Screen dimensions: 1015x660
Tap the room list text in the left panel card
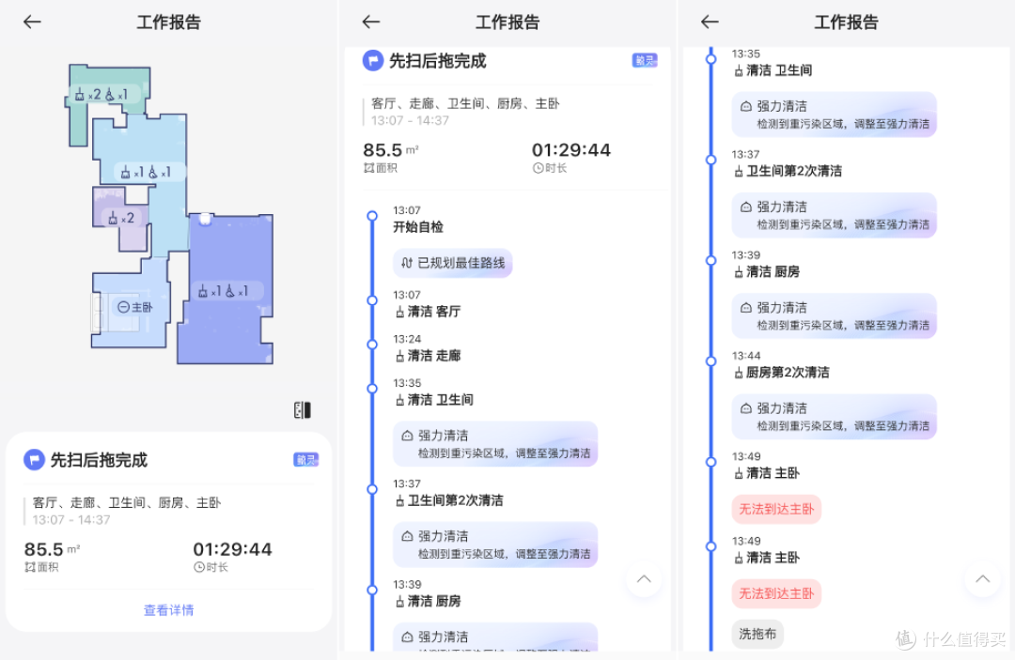(x=127, y=502)
